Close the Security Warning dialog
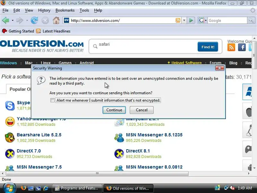 pos(220,68)
